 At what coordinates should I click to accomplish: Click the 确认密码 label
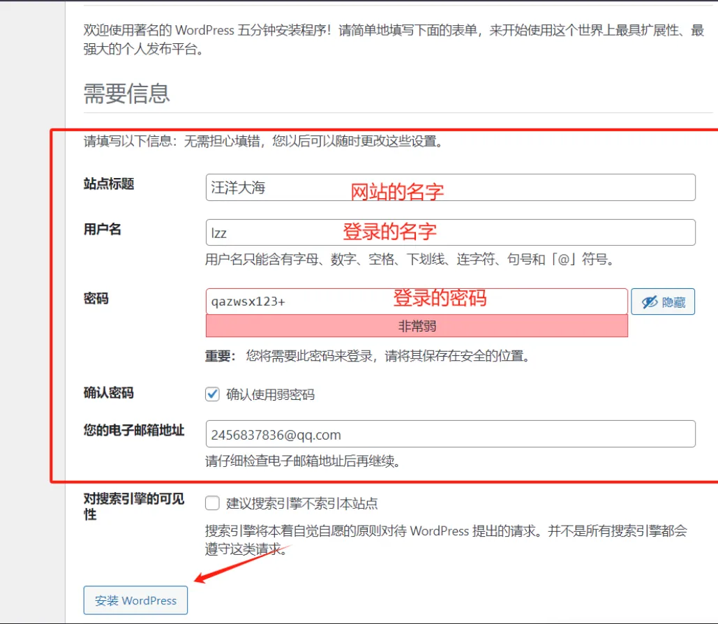tap(109, 393)
